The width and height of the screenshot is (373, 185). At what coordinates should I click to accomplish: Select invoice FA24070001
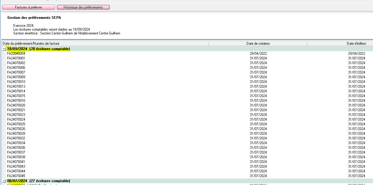pyautogui.click(x=16, y=58)
